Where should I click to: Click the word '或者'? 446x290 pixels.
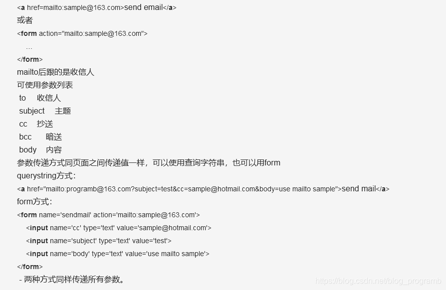(x=25, y=20)
